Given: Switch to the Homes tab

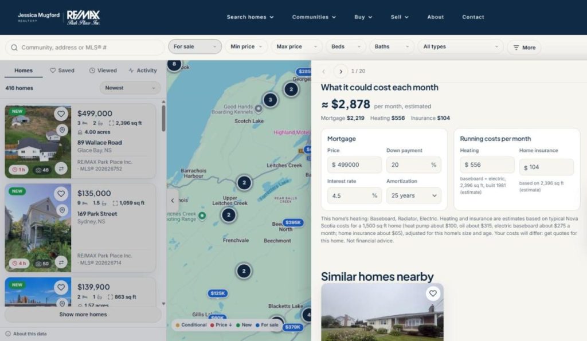Looking at the screenshot, I should (x=24, y=70).
